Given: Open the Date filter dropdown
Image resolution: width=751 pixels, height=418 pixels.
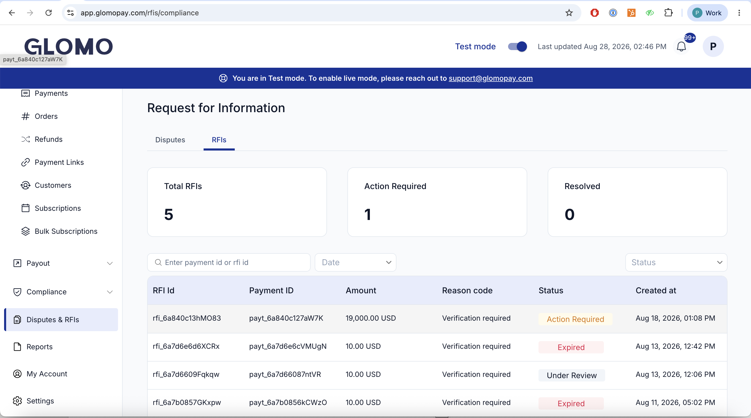Looking at the screenshot, I should coord(355,263).
